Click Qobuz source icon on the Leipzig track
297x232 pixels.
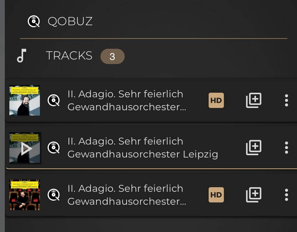(54, 148)
